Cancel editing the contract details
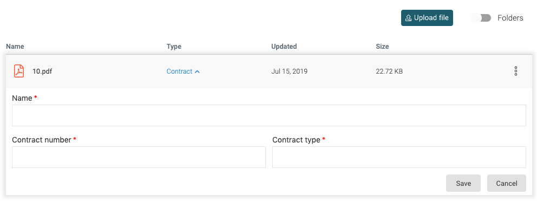537x201 pixels. [x=507, y=183]
